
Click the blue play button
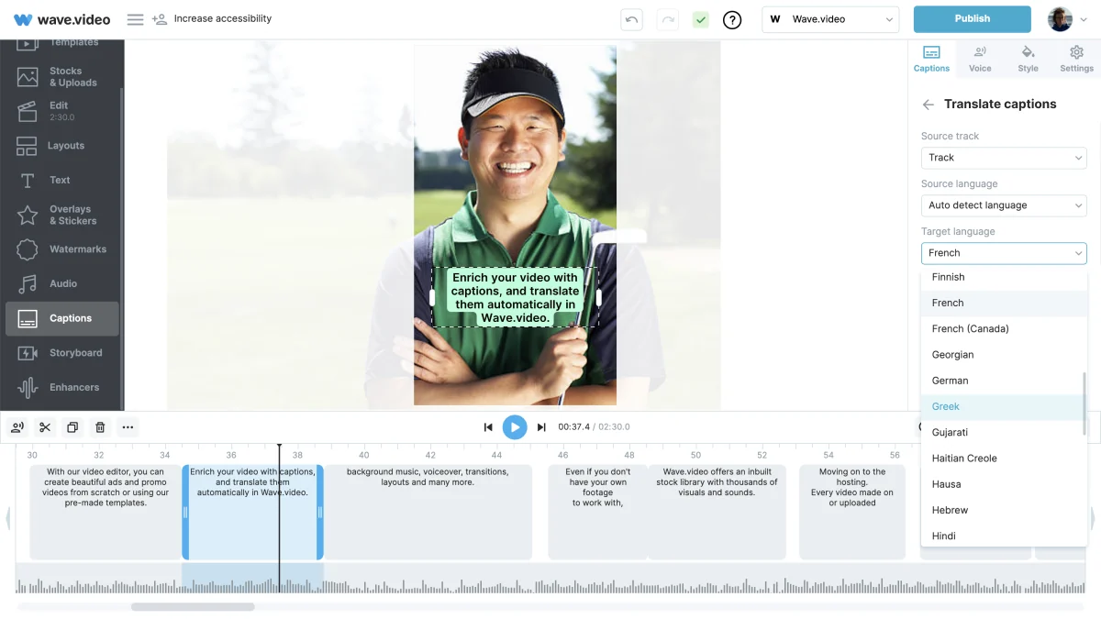pos(515,426)
